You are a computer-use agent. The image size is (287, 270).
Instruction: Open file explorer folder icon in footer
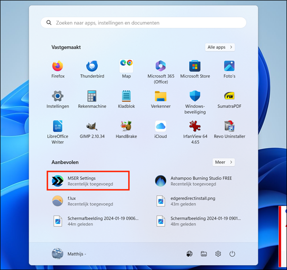tap(203, 254)
